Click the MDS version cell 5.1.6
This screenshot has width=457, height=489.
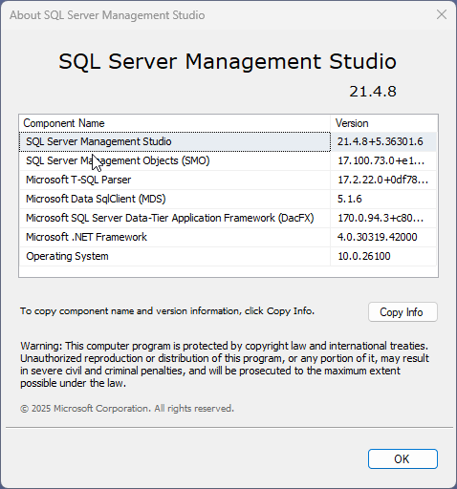[383, 199]
